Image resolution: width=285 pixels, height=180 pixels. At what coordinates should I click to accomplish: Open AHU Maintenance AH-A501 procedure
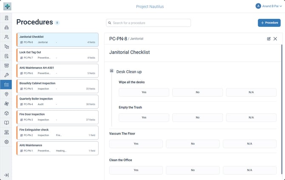click(57, 71)
